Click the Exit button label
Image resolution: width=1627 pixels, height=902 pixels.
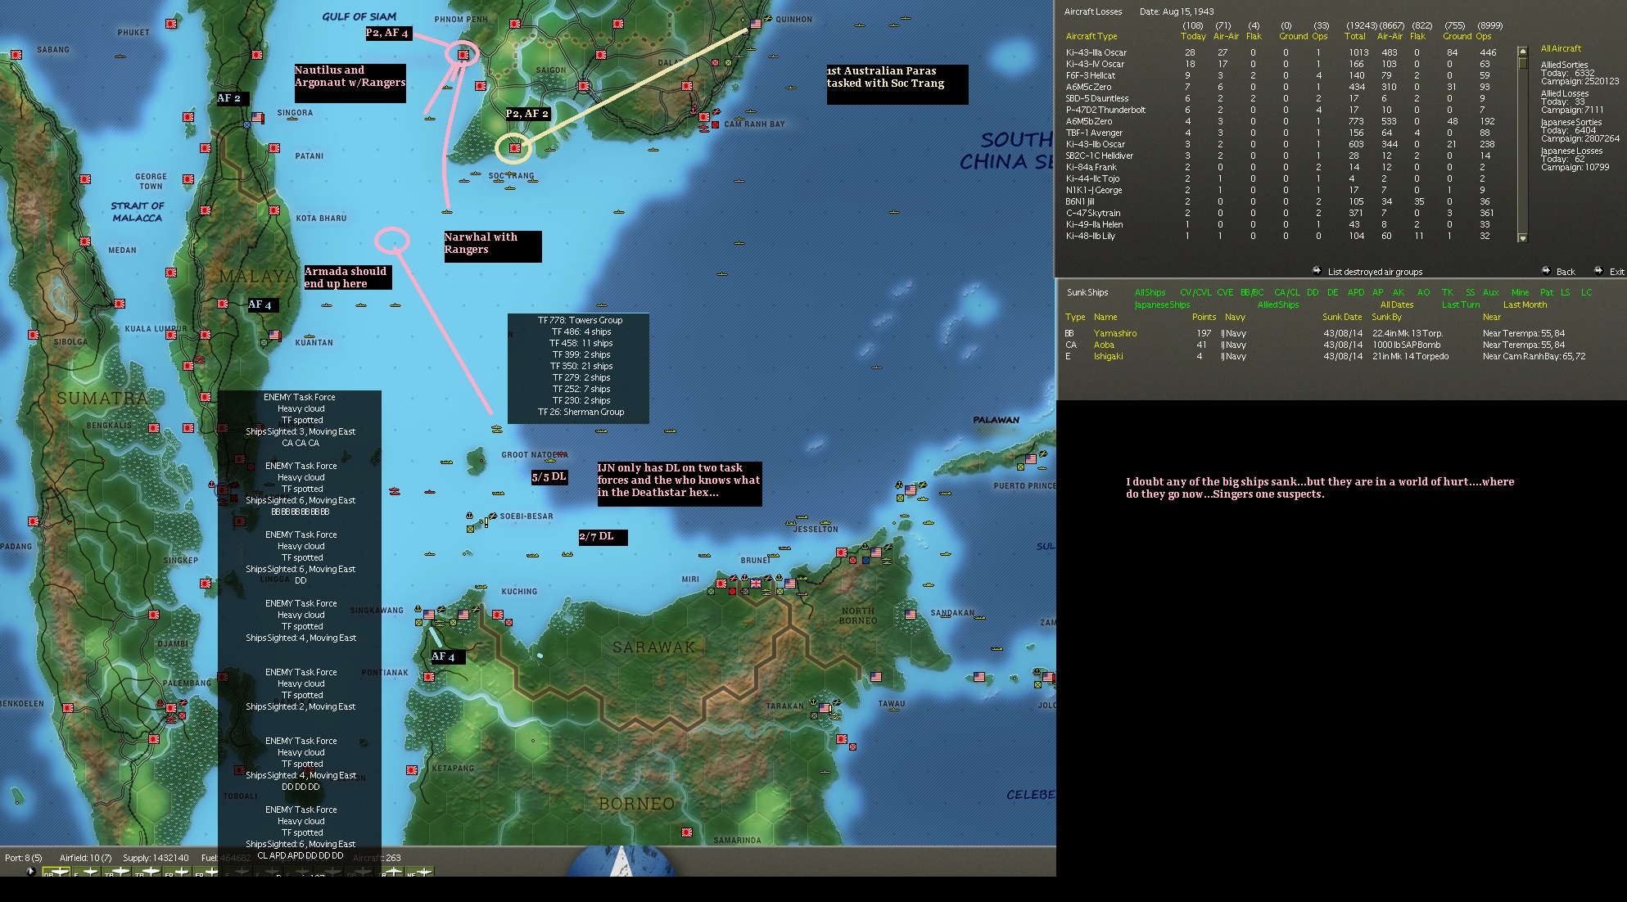(1617, 272)
